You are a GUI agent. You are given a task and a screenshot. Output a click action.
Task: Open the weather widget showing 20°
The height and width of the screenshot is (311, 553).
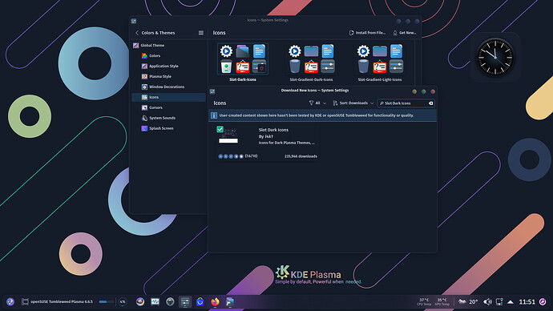pos(468,302)
